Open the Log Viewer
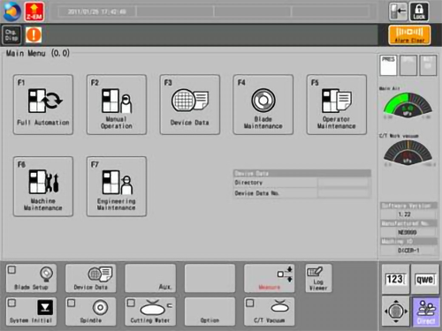 318,278
